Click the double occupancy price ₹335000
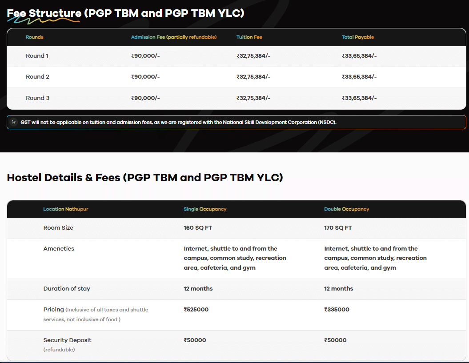The height and width of the screenshot is (363, 469). click(337, 310)
